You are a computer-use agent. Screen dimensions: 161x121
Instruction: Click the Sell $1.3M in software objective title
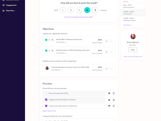[69, 40]
